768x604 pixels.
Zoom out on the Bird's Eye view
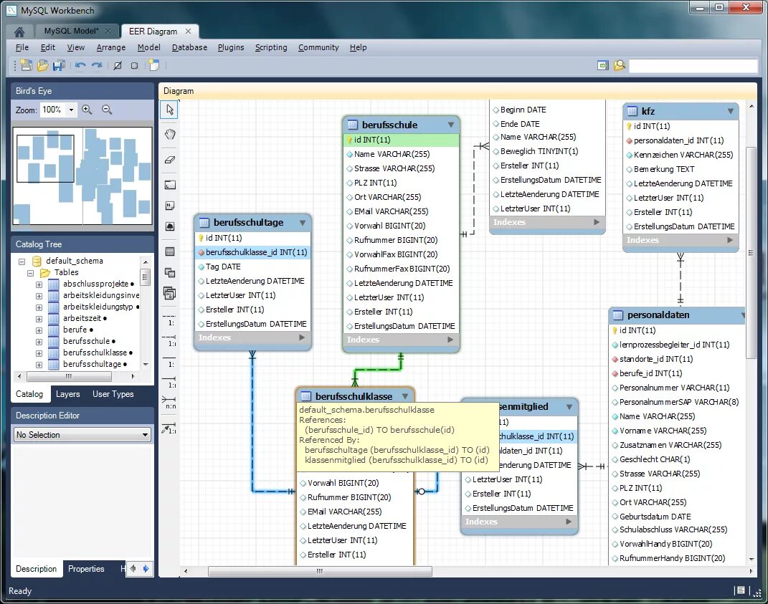coord(107,110)
